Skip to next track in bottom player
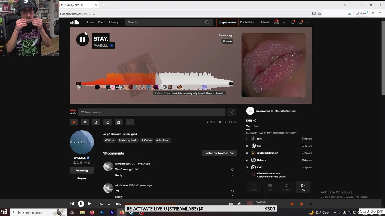This screenshot has width=385, height=216. 90,204
